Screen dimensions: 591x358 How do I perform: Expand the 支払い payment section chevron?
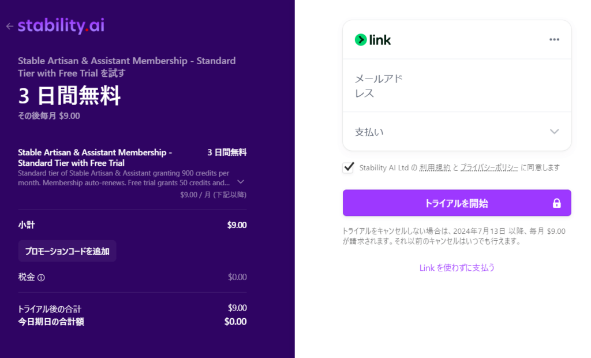pos(554,132)
